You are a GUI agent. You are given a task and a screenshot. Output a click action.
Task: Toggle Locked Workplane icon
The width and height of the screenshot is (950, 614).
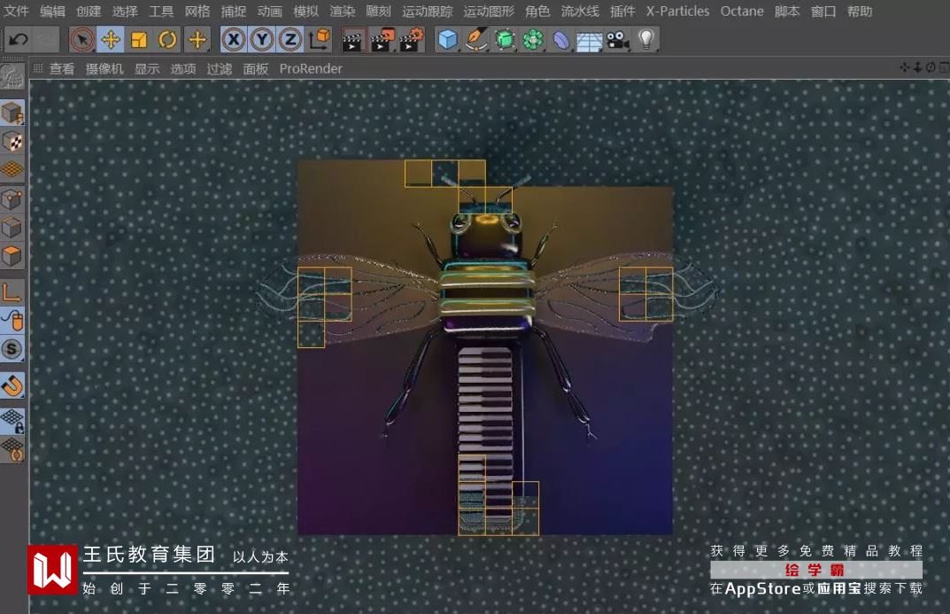pyautogui.click(x=12, y=421)
